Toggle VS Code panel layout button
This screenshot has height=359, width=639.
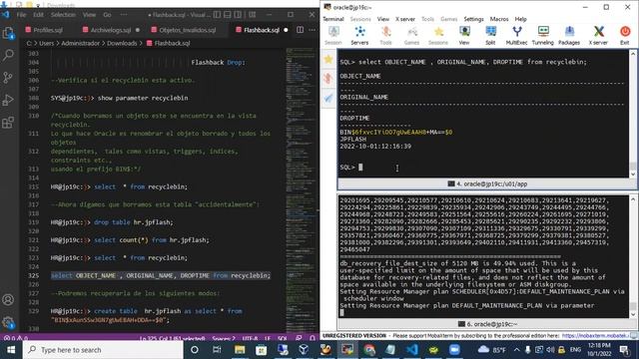(228, 15)
